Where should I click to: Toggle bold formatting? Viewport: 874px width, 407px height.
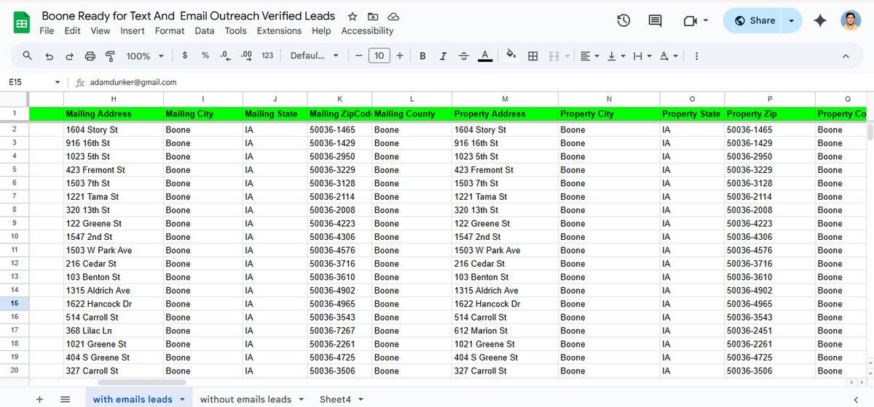(x=422, y=56)
